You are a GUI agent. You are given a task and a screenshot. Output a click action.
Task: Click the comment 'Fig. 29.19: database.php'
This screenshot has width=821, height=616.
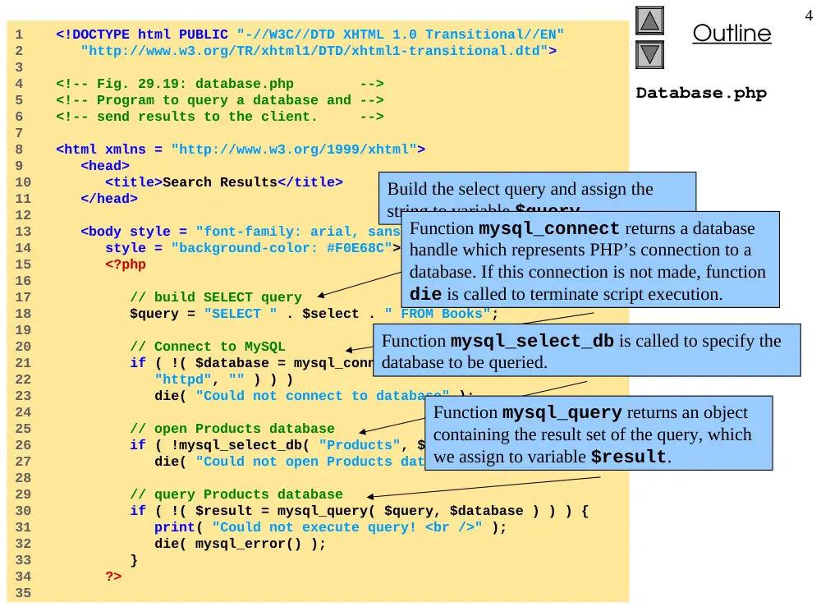pyautogui.click(x=220, y=84)
